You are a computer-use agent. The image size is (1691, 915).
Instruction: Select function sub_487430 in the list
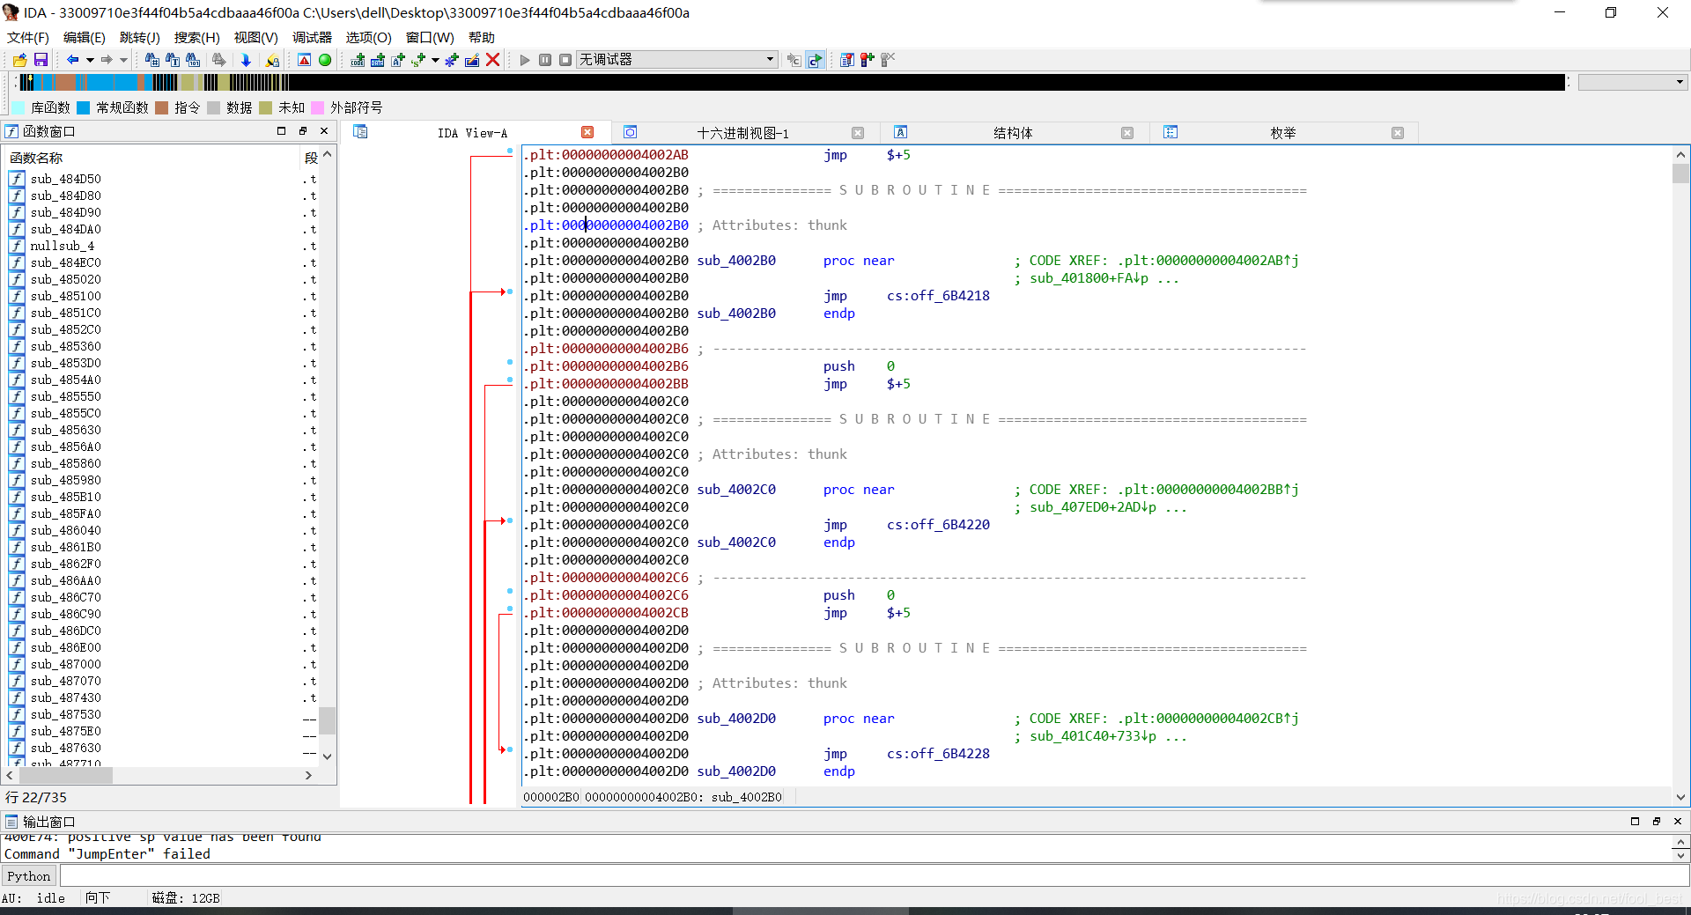coord(66,697)
